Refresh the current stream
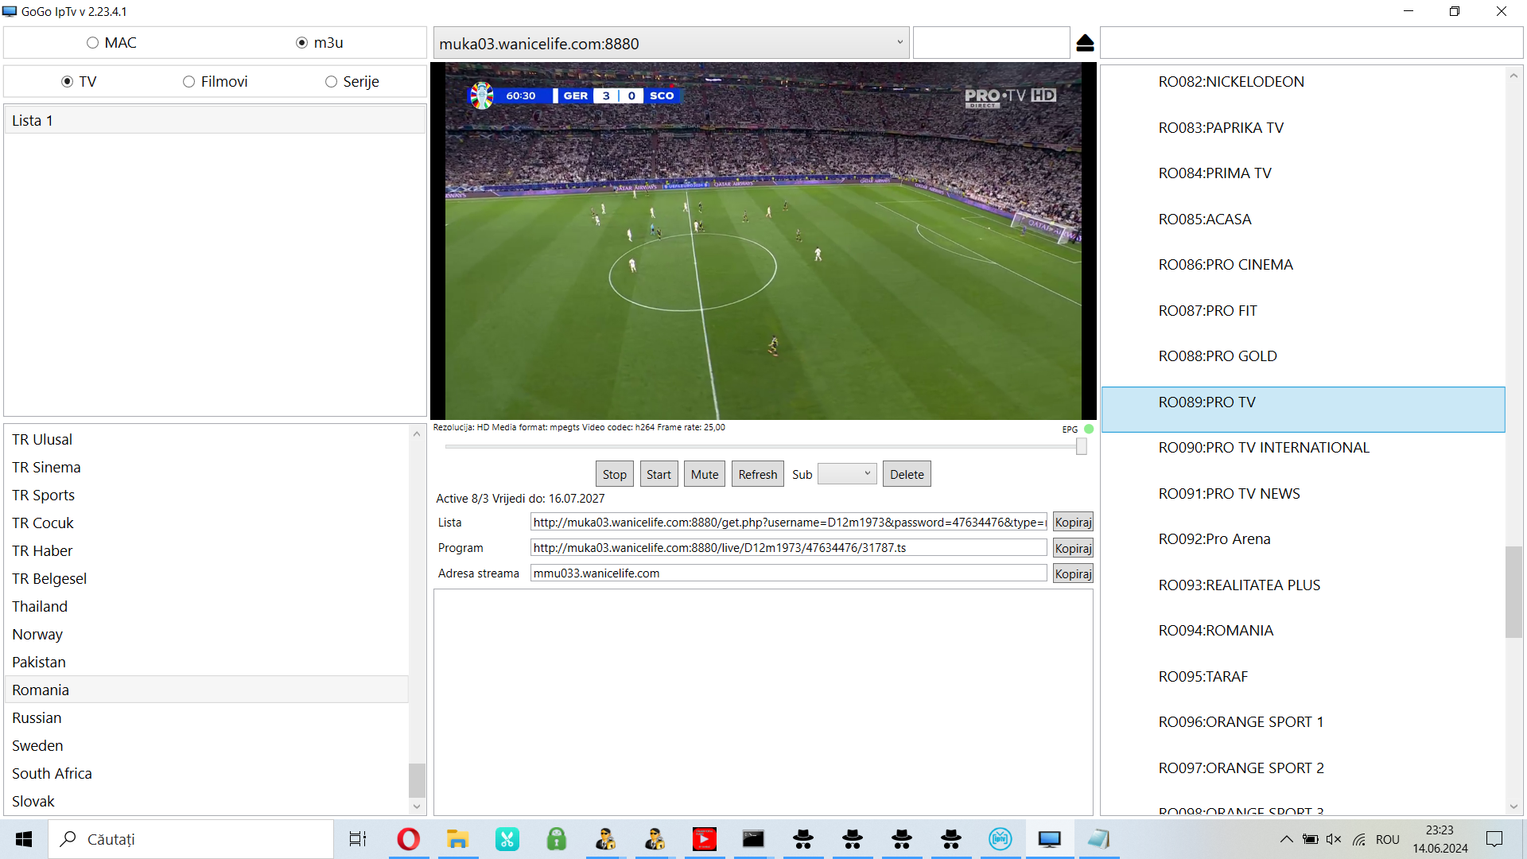The image size is (1527, 859). (x=757, y=474)
